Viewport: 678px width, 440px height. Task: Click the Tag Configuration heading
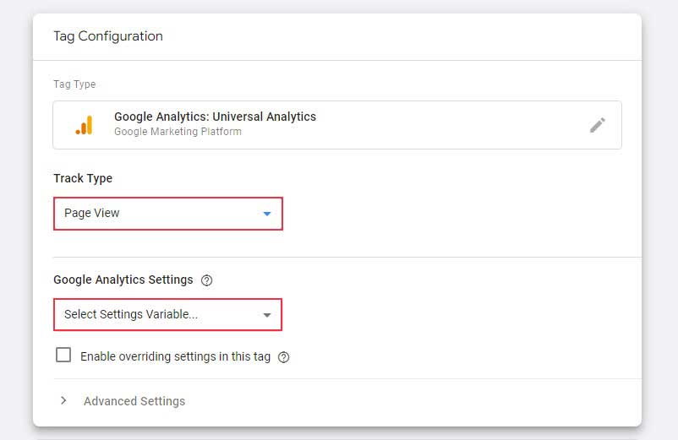click(x=108, y=36)
